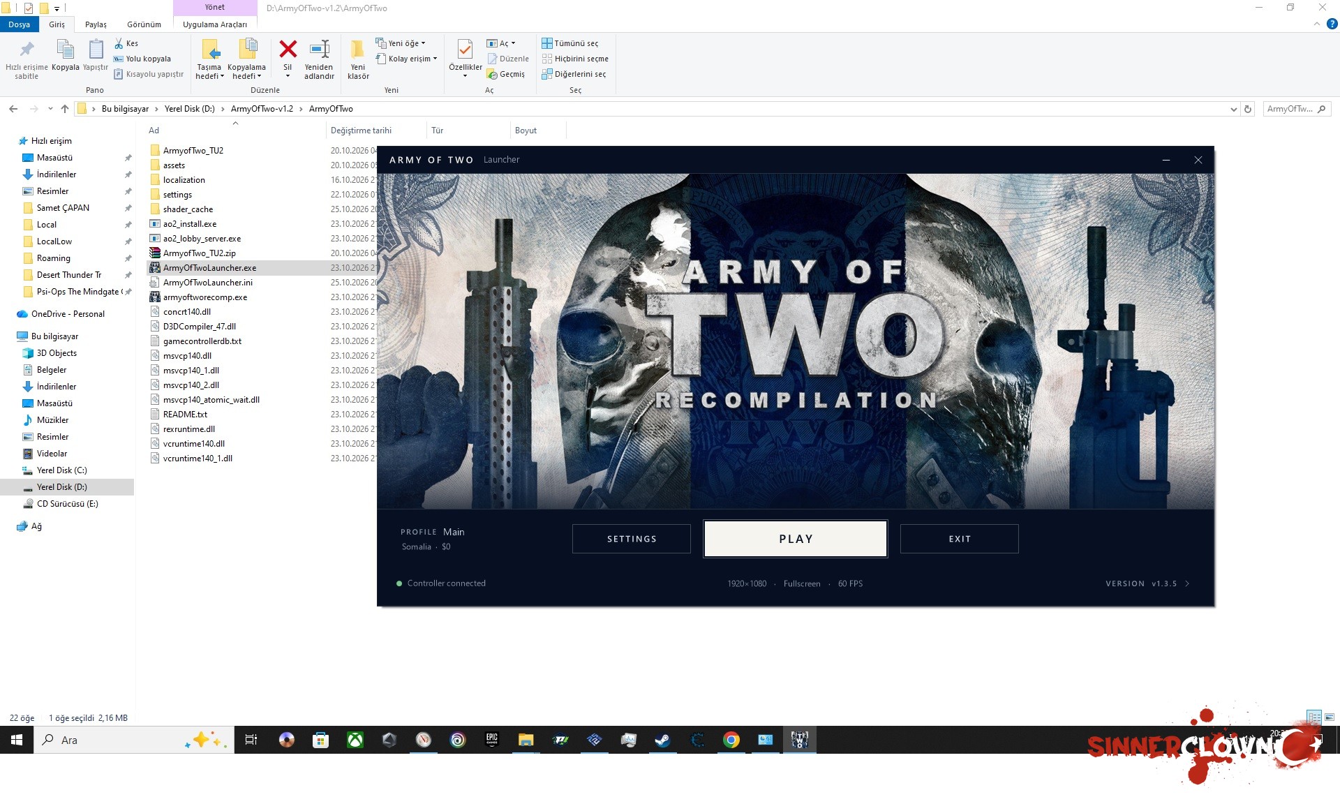
Task: Select Yerel Disk (C:) in the sidebar
Action: (61, 470)
